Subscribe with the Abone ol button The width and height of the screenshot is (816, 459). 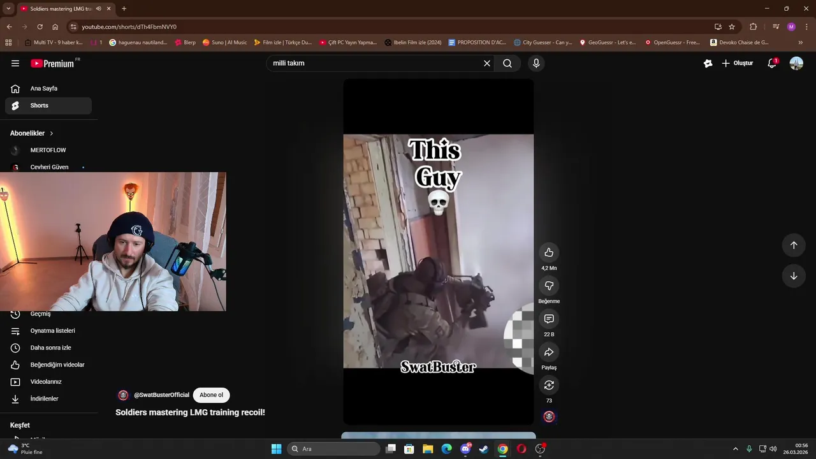point(211,395)
